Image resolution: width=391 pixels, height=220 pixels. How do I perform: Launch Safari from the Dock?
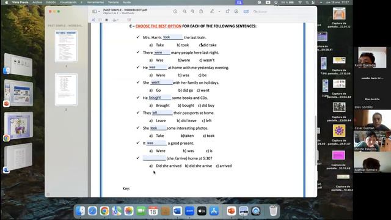92,211
